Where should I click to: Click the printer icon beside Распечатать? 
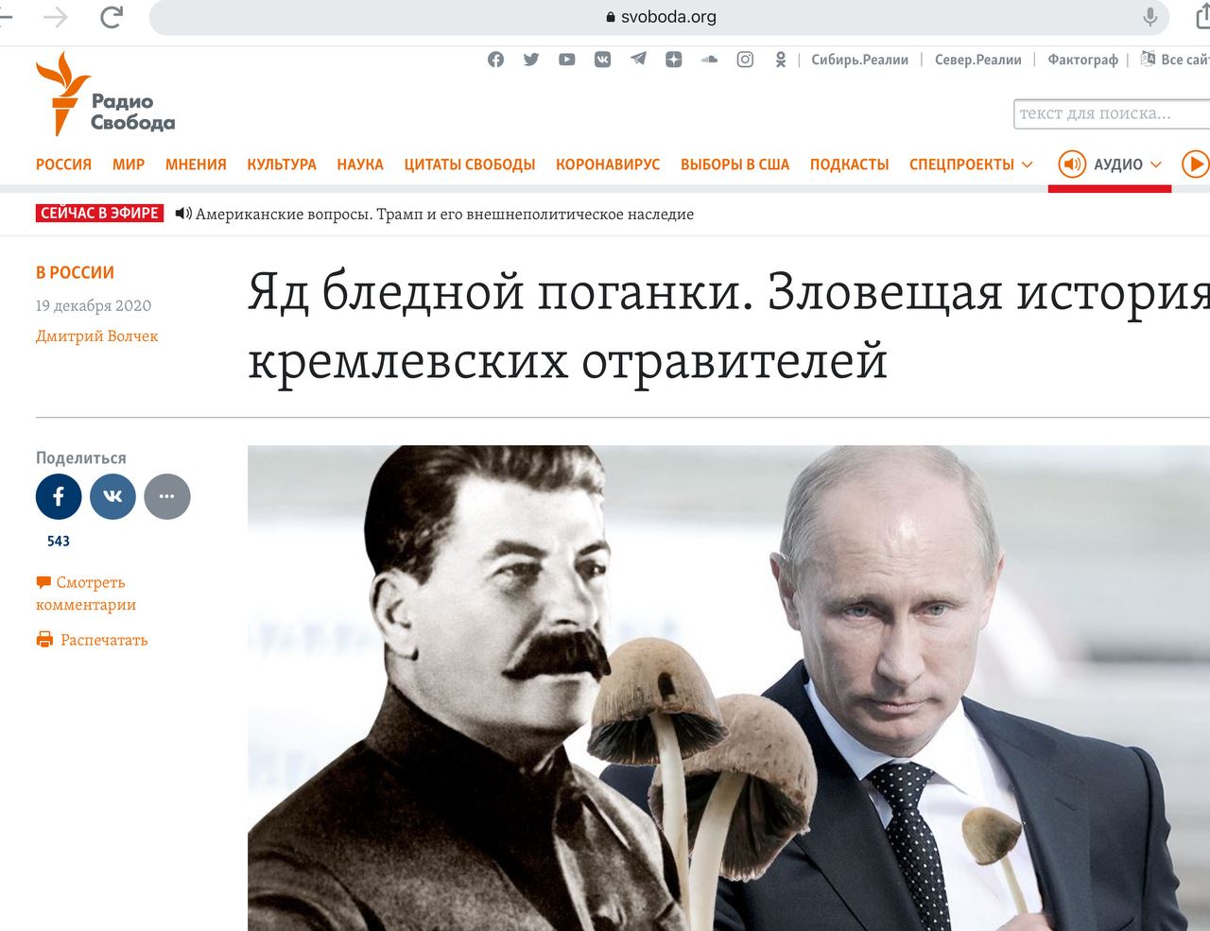pyautogui.click(x=44, y=640)
